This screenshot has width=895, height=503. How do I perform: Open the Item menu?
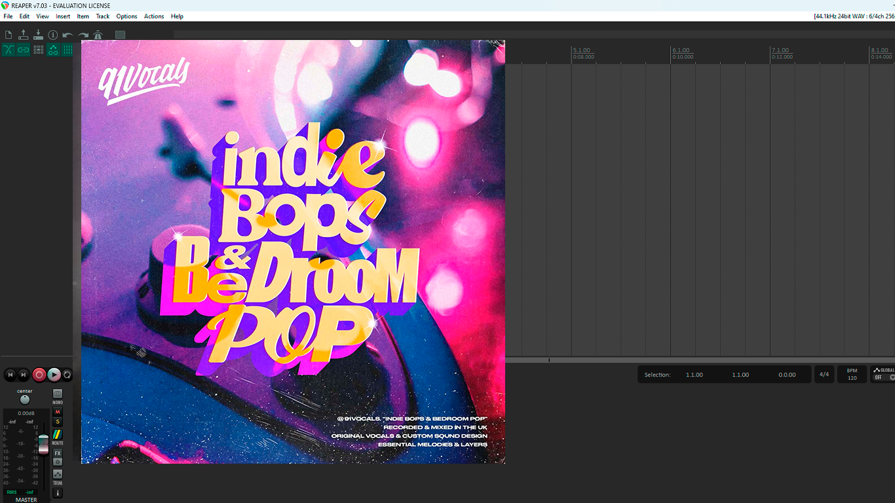point(83,16)
